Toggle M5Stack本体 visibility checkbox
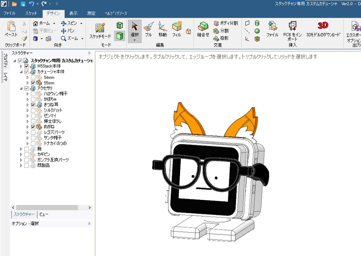 26,66
